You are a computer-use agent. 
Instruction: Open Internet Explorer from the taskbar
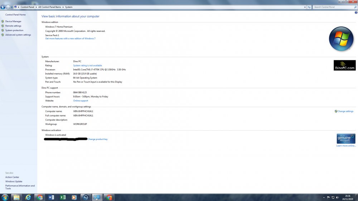click(x=28, y=197)
